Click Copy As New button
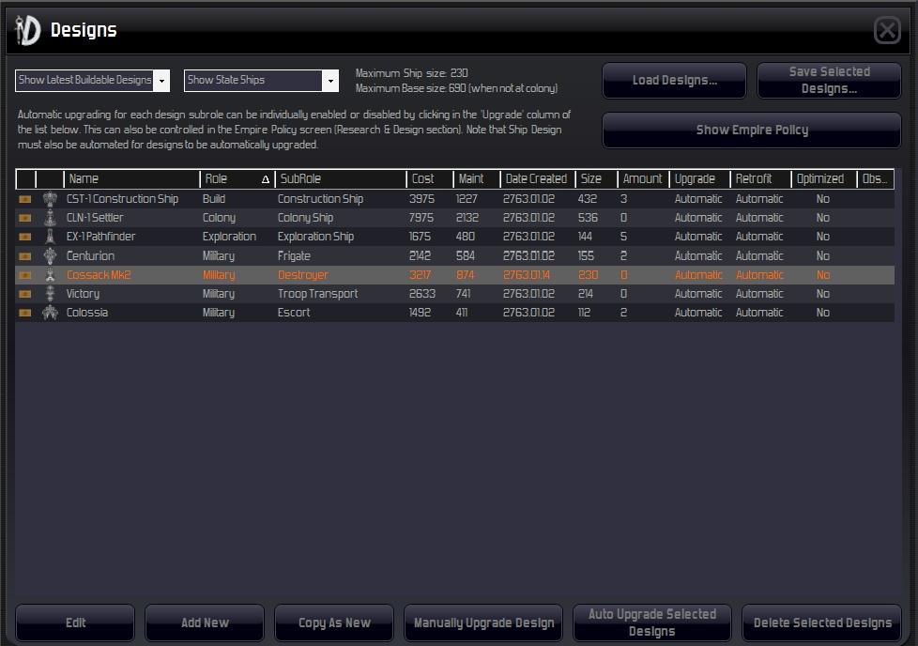 [x=334, y=623]
